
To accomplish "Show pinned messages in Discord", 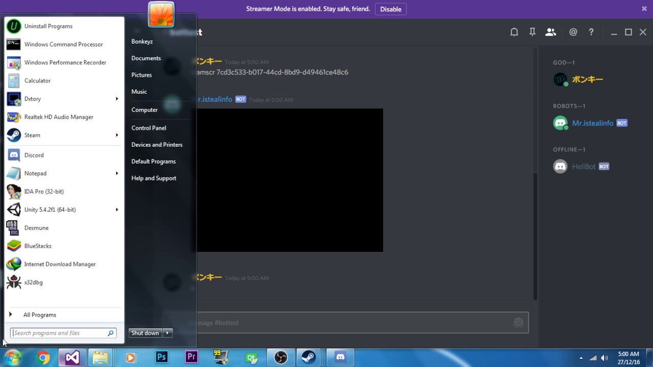I will click(x=532, y=32).
